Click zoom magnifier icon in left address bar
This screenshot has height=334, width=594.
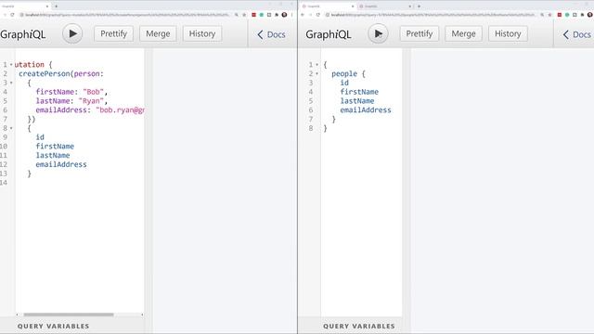click(x=237, y=15)
